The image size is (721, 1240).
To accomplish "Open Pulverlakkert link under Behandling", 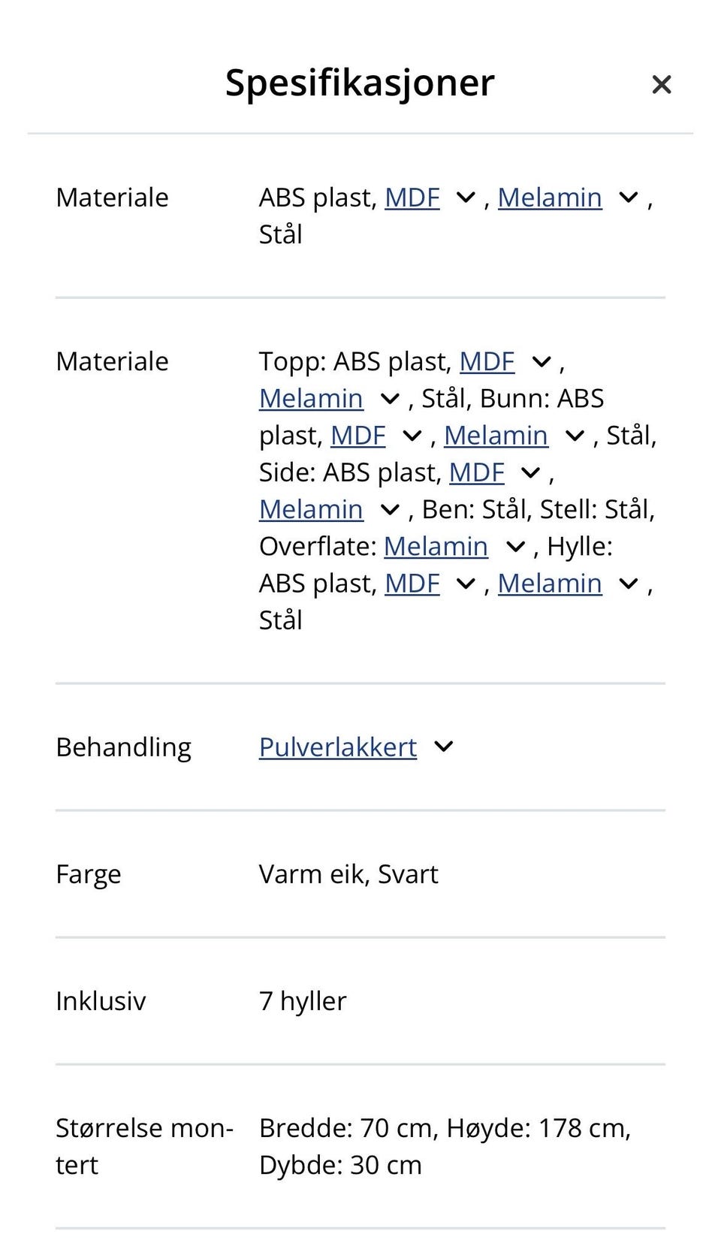I will [338, 747].
